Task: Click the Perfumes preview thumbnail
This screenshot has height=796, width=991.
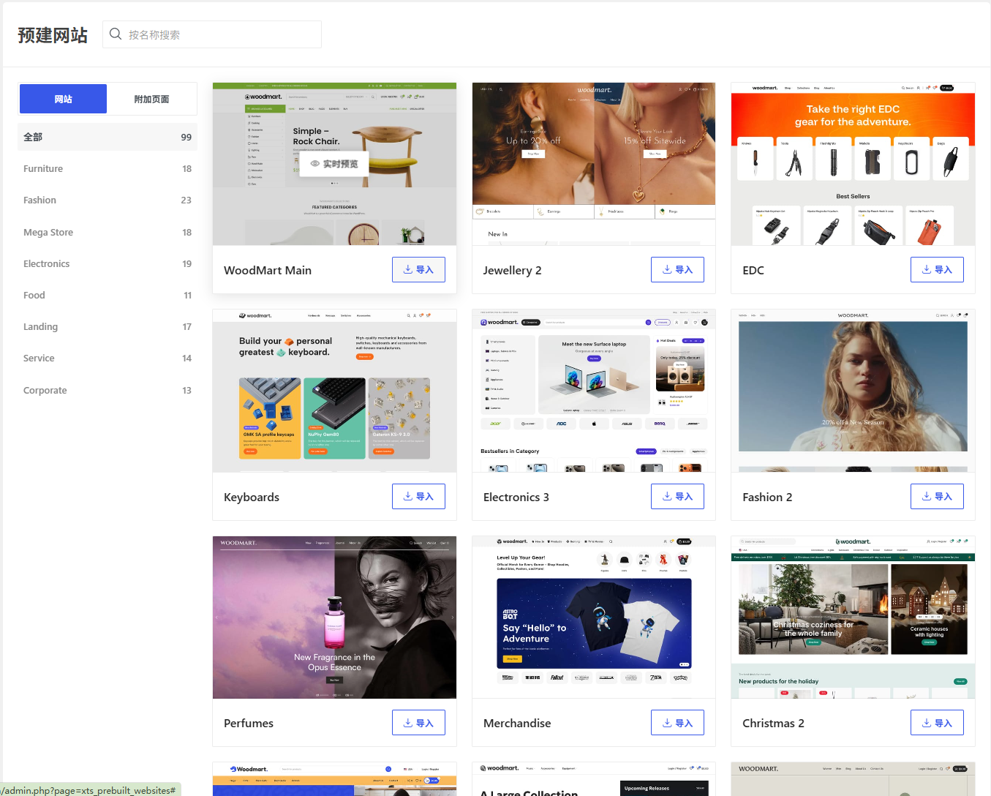Action: [x=334, y=617]
